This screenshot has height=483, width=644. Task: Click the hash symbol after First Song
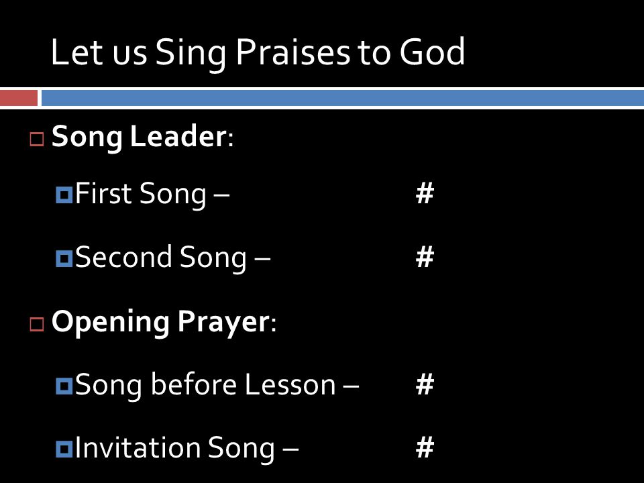(x=425, y=193)
